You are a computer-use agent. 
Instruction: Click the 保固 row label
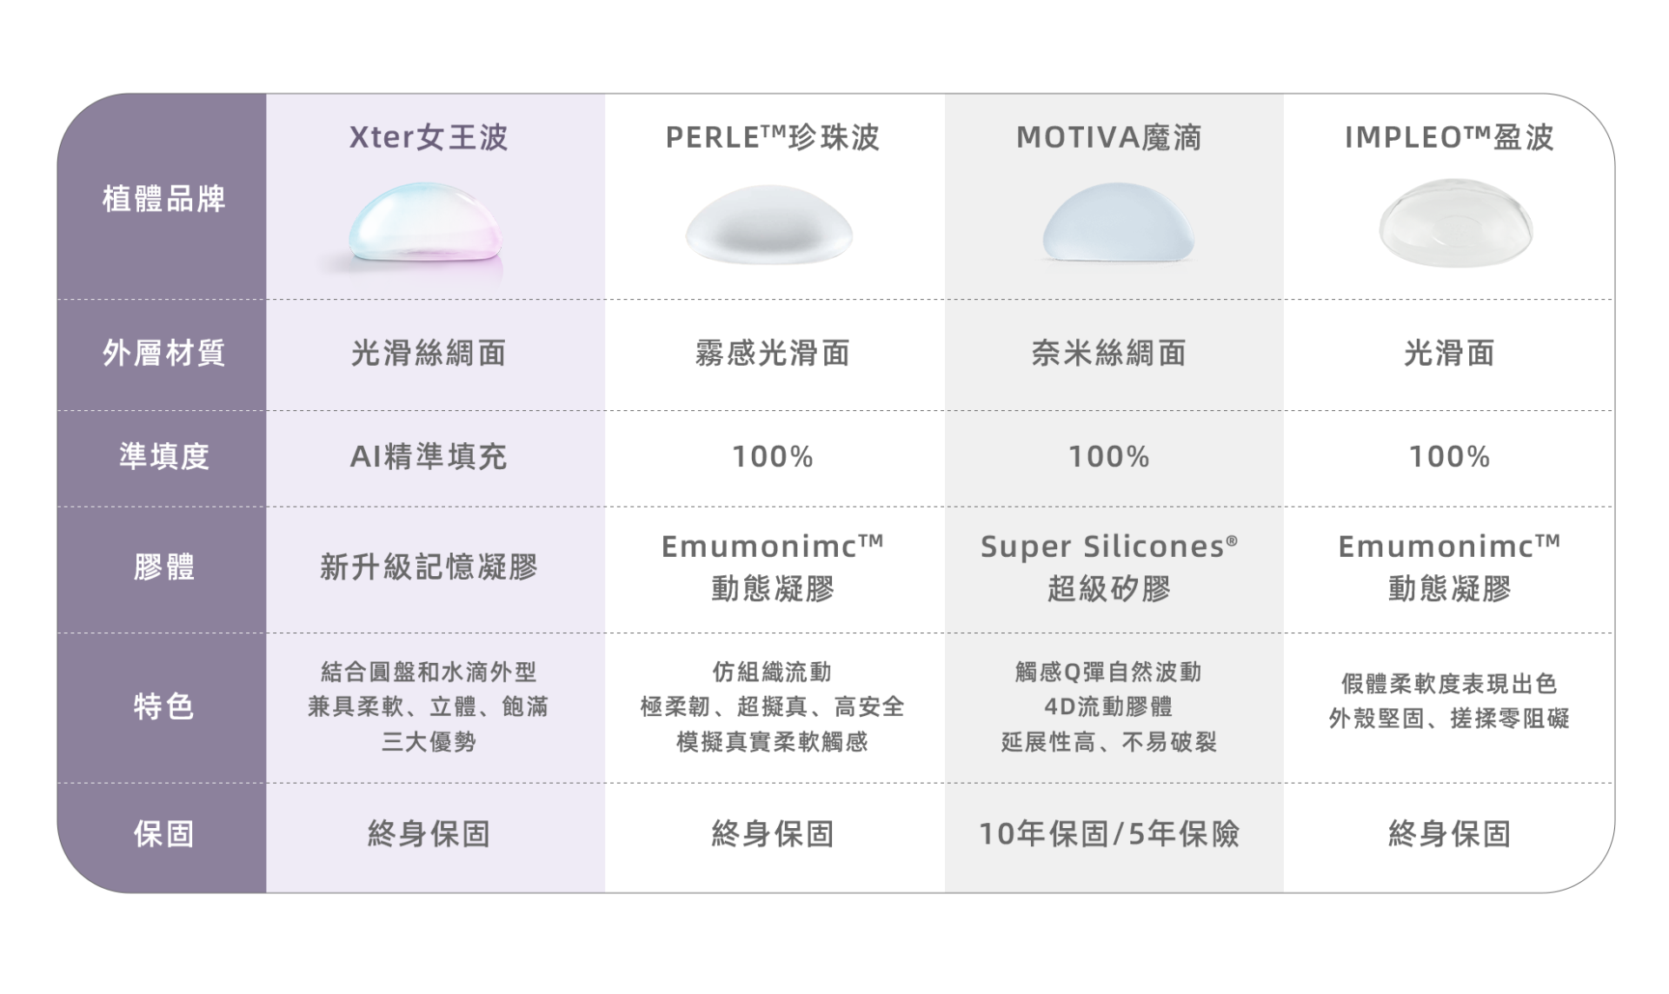pos(163,834)
